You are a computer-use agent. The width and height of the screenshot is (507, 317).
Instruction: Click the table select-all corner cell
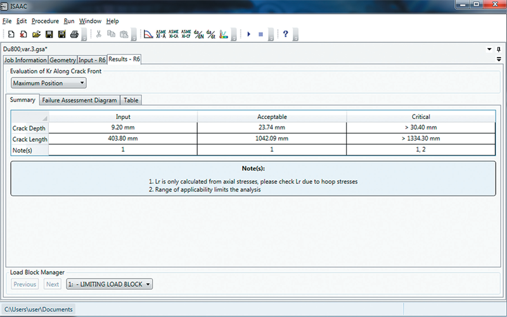pos(30,116)
